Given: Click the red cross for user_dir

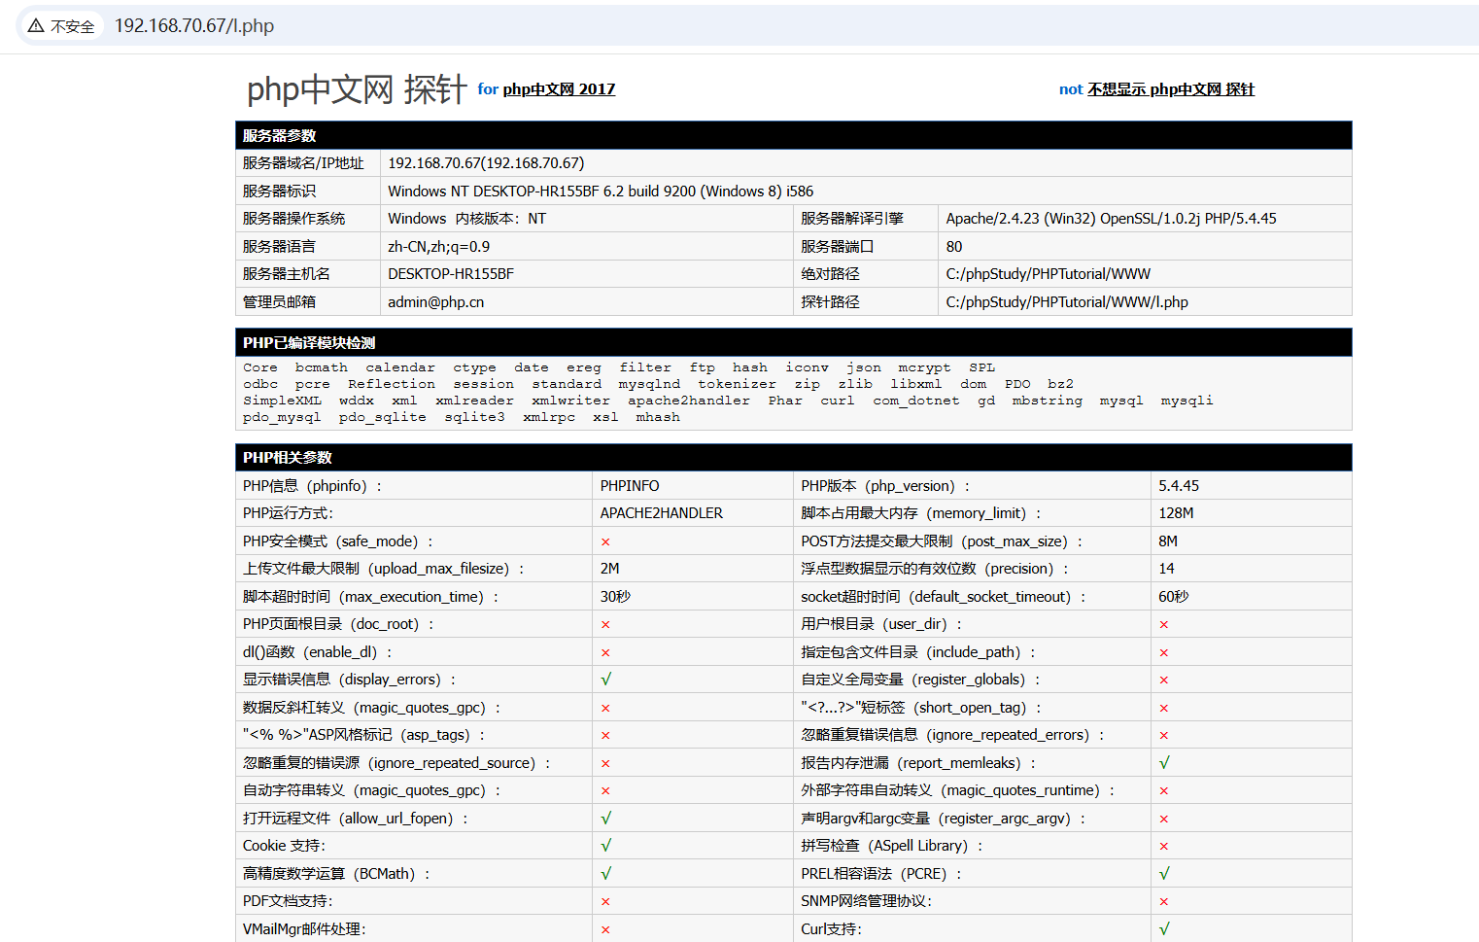Looking at the screenshot, I should click(1164, 625).
